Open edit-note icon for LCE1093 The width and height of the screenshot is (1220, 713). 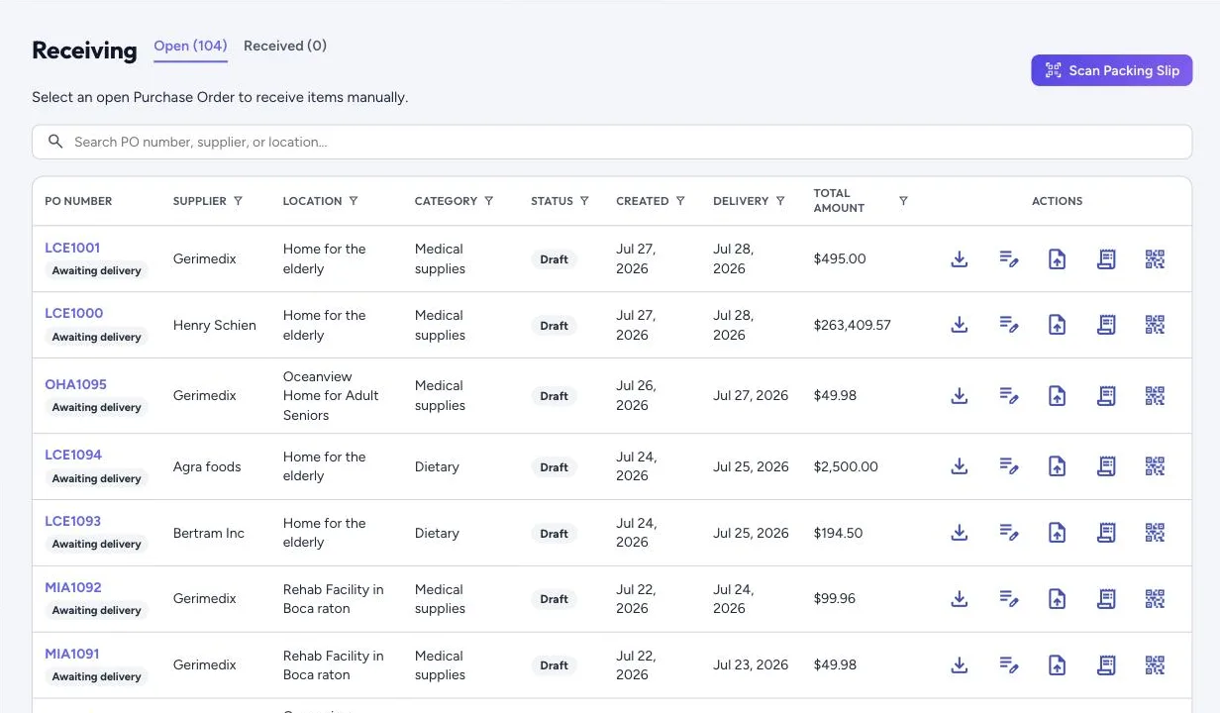[1008, 533]
